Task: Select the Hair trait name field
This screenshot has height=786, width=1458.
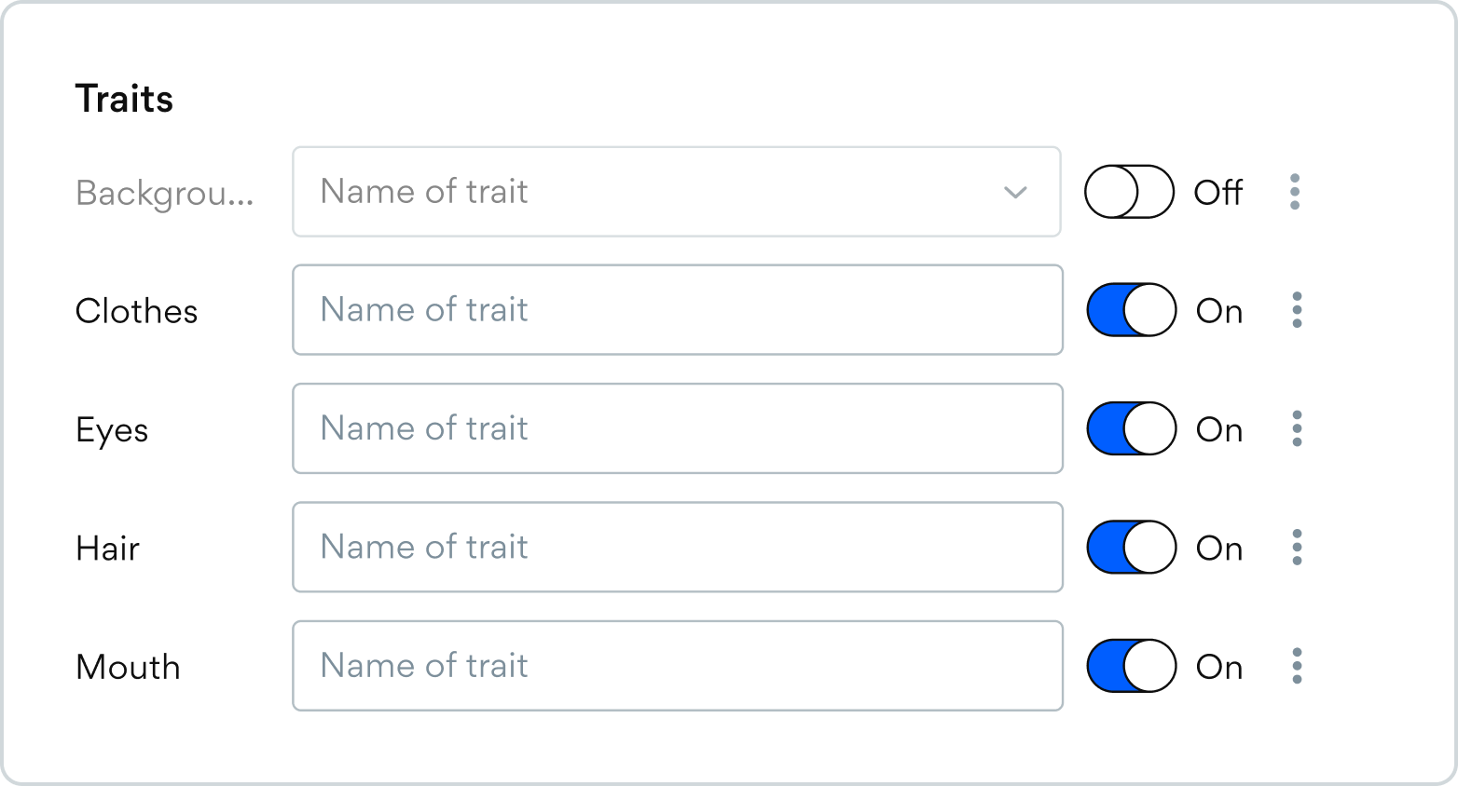Action: coord(677,548)
